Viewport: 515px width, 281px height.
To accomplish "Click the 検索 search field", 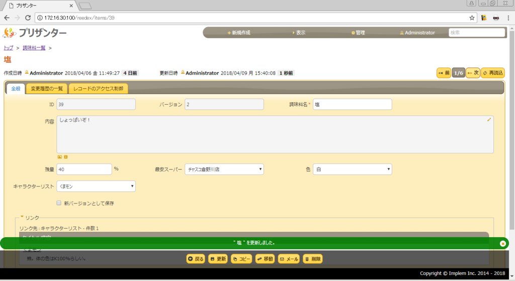I will coord(477,33).
